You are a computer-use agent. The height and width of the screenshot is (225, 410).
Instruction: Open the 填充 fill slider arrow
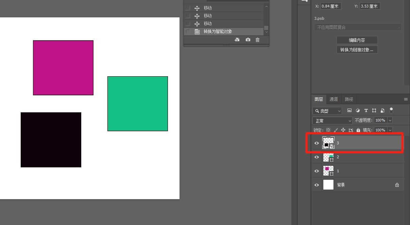click(x=390, y=130)
